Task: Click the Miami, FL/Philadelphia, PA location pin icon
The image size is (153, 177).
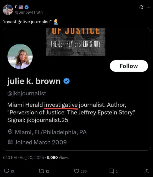Action: point(10,132)
